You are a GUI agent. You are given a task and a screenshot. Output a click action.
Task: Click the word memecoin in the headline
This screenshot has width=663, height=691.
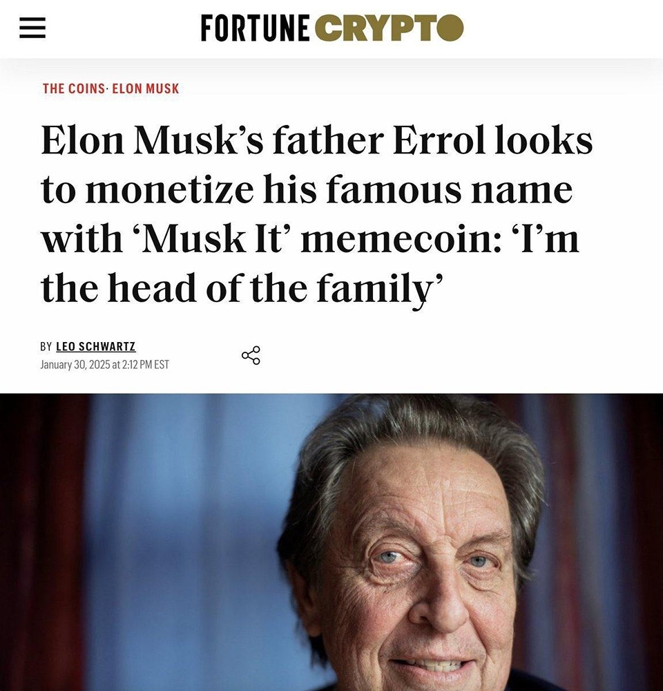[394, 240]
